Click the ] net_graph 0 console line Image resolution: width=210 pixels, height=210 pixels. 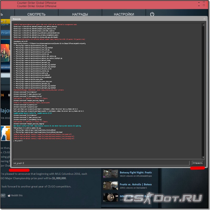(x=18, y=141)
